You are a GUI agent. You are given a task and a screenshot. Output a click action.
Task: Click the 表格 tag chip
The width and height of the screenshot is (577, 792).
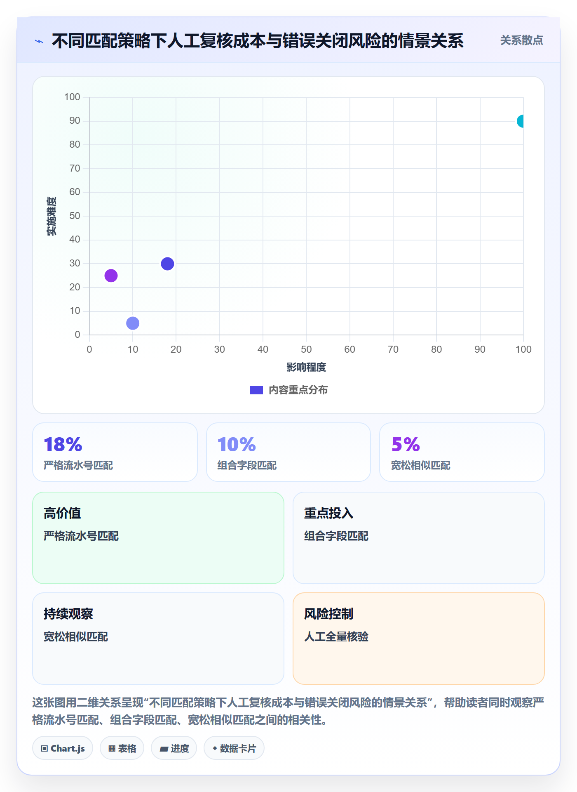pyautogui.click(x=122, y=748)
